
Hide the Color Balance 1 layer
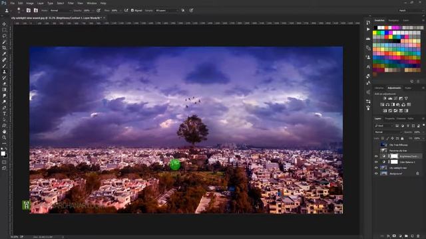pyautogui.click(x=376, y=162)
